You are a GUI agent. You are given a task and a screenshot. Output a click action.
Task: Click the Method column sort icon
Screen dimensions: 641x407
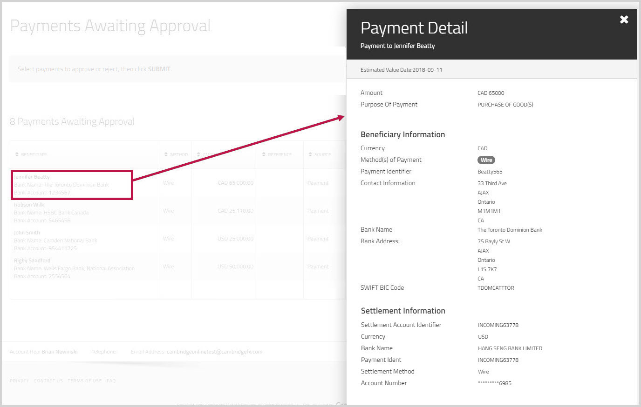166,154
